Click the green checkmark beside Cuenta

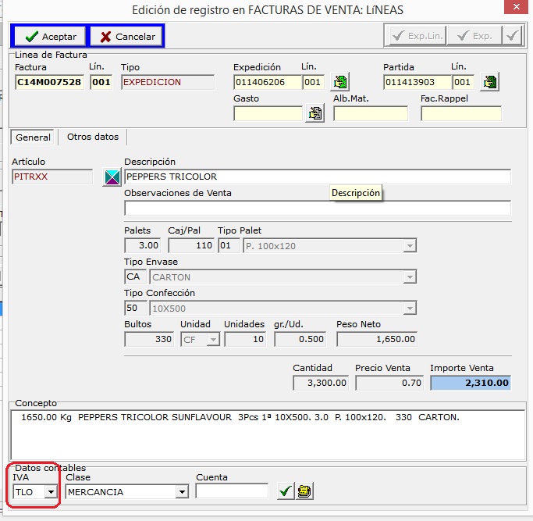coord(286,491)
